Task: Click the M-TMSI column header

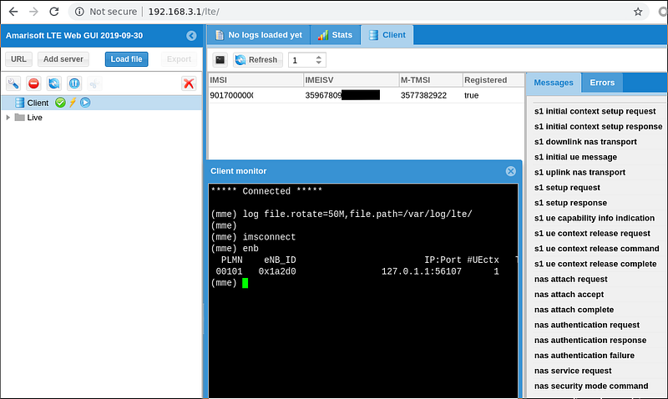Action: [x=431, y=80]
